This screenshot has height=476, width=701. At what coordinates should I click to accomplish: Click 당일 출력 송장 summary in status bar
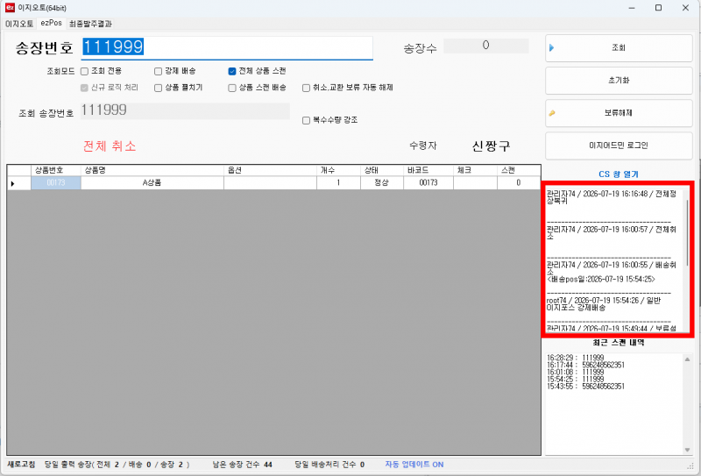click(x=117, y=465)
